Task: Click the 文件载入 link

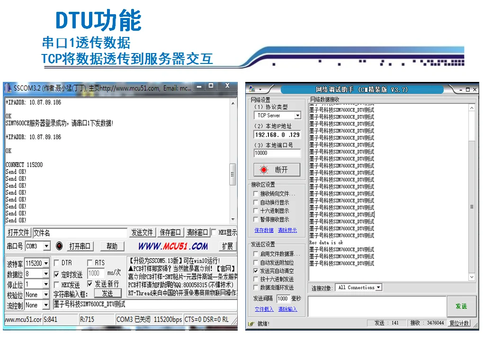Action: tap(264, 309)
